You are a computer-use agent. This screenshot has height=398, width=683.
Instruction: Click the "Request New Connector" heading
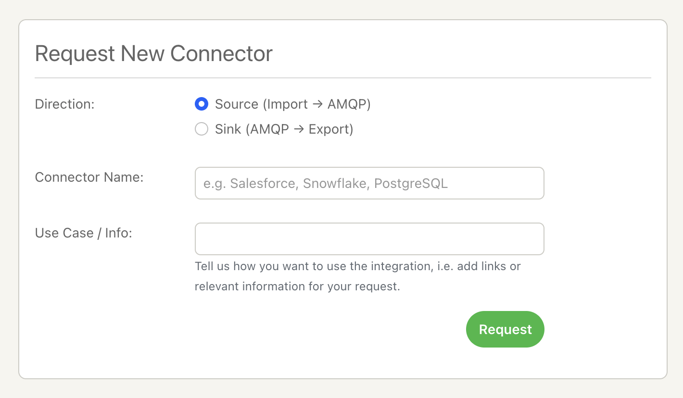pyautogui.click(x=154, y=53)
